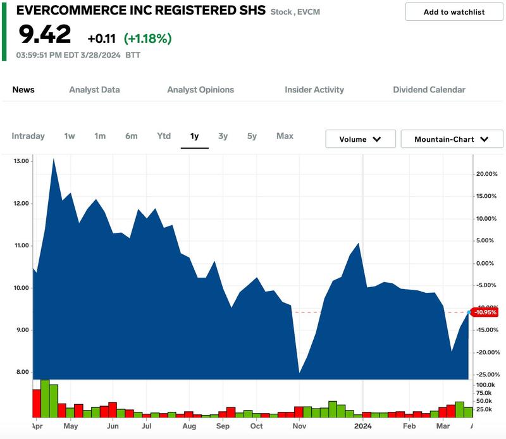The width and height of the screenshot is (506, 439).
Task: Click the 2024 label on time axis
Action: tap(362, 426)
